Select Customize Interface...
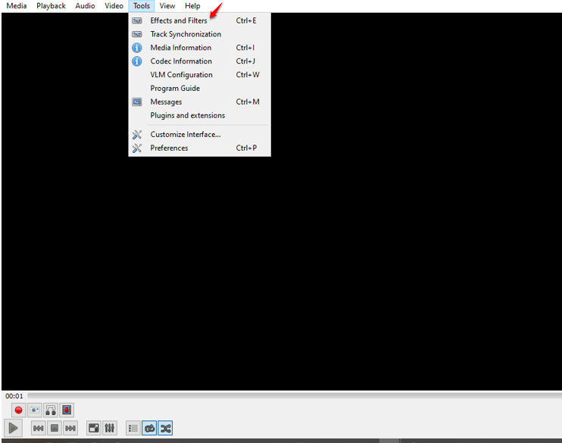This screenshot has width=562, height=443. 200,134
